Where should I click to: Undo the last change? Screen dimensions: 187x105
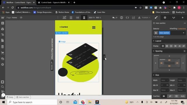coord(113,17)
